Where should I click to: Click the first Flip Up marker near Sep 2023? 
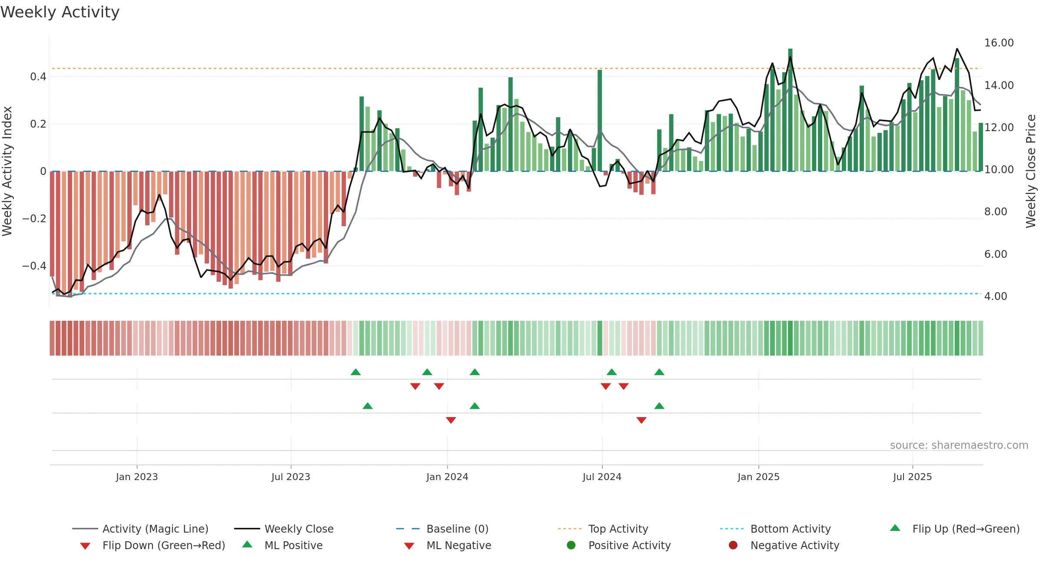pyautogui.click(x=355, y=372)
